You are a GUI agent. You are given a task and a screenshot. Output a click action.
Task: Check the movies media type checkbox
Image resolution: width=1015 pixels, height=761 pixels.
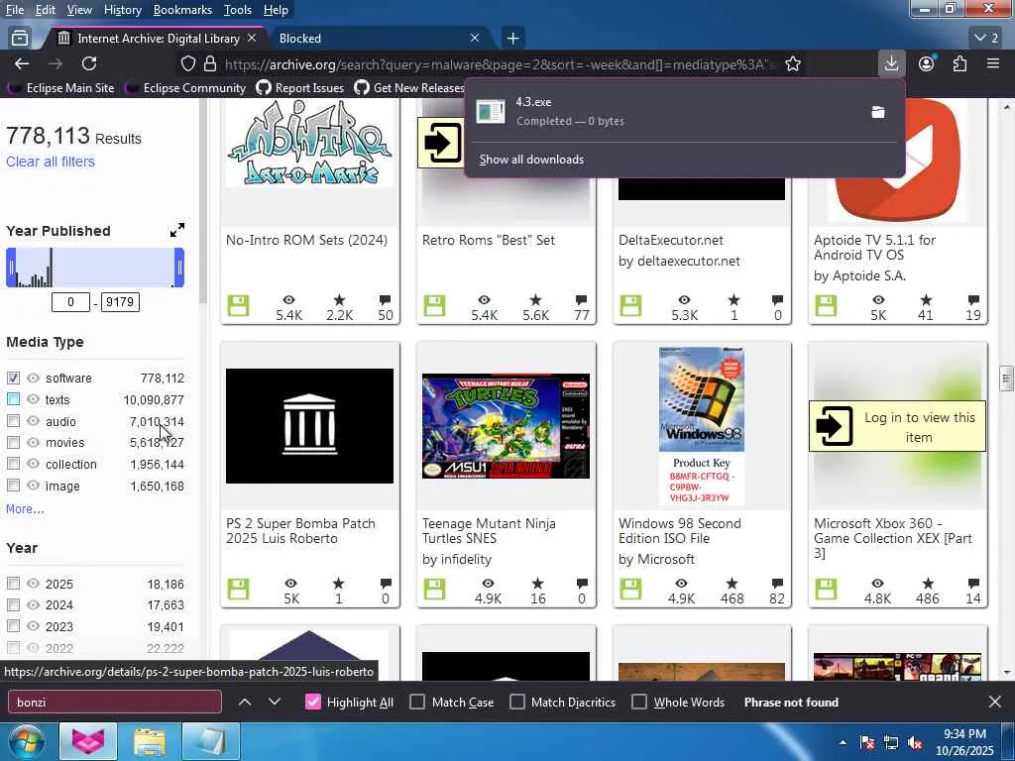pos(13,443)
